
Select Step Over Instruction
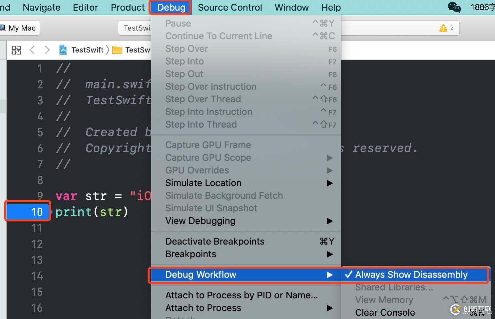pos(246,86)
